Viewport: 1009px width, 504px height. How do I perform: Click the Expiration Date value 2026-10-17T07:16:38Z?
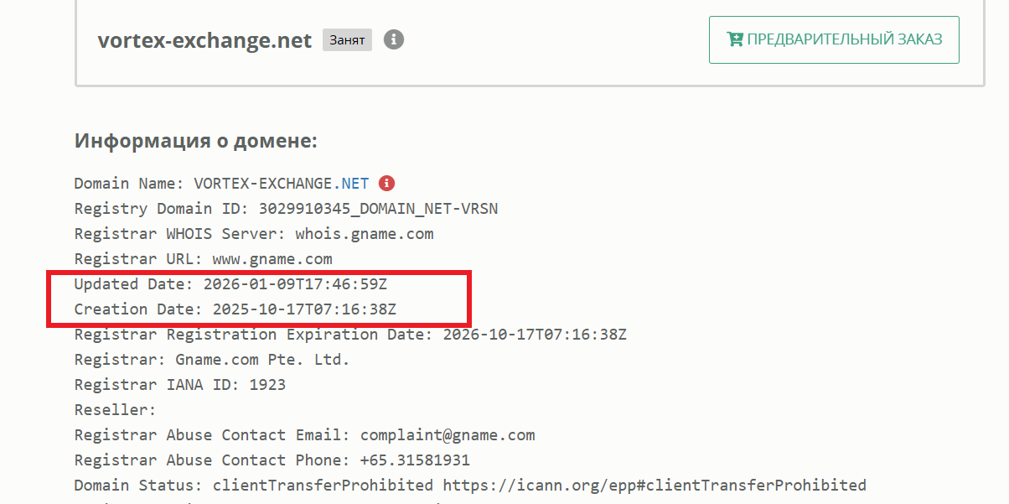coord(535,334)
